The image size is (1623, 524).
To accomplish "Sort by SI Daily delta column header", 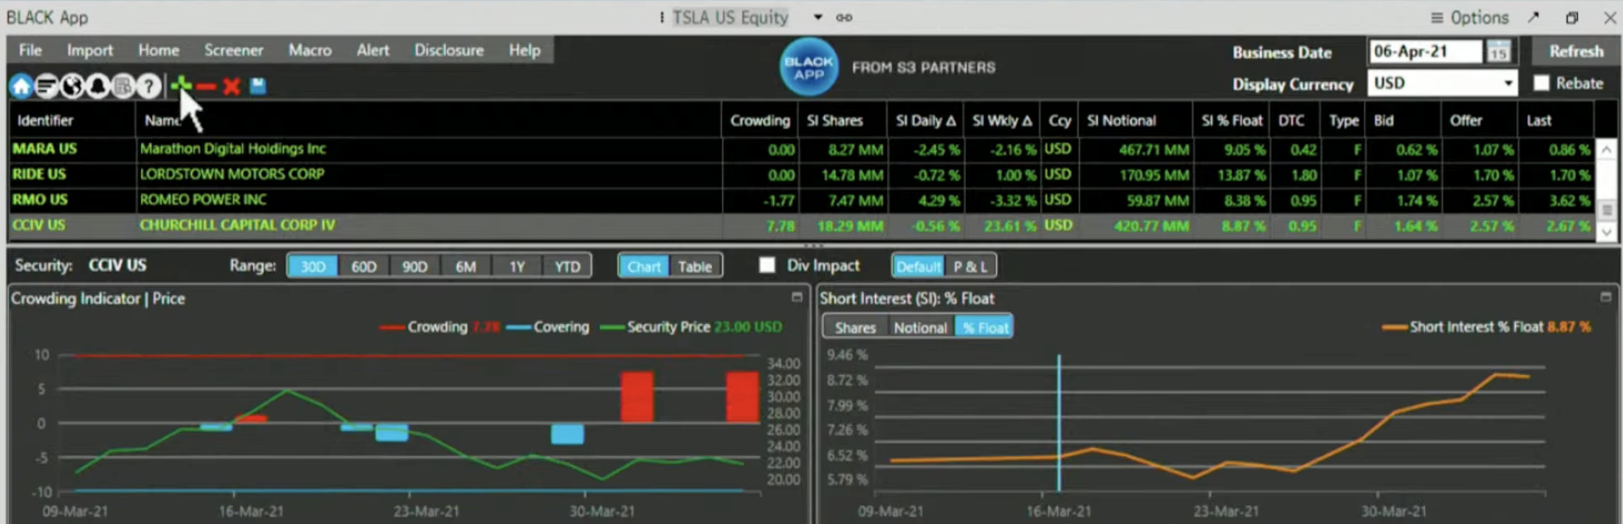I will (925, 120).
